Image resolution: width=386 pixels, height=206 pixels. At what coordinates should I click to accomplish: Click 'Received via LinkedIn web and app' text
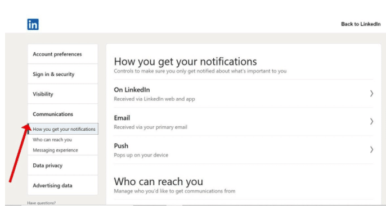(x=154, y=99)
